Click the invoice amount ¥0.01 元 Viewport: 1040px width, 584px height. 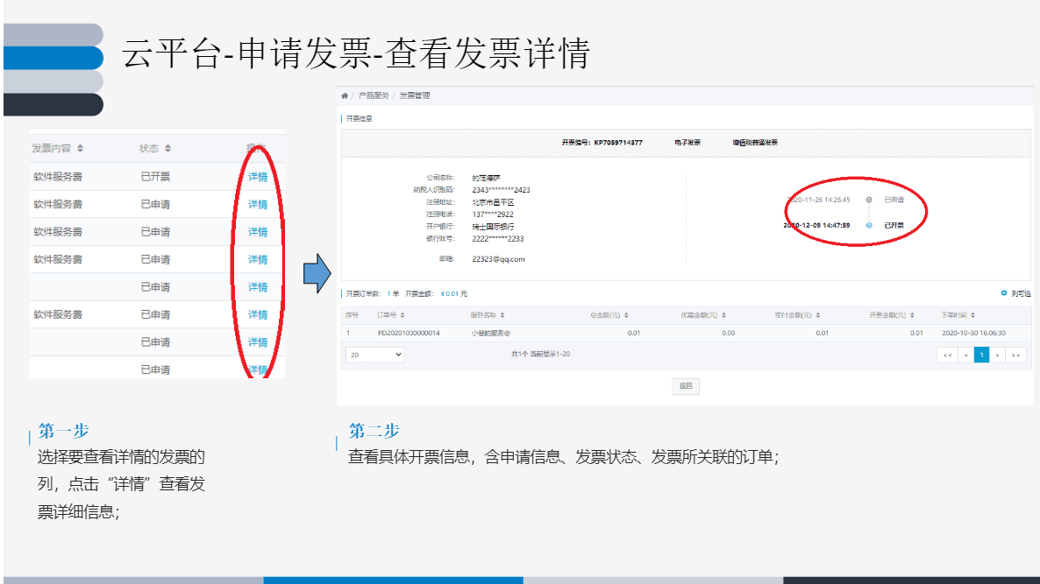(453, 294)
